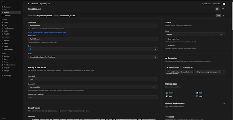This screenshot has width=233, height=120.
Task: Click the Pages icon in sidebar
Action: point(2,22)
